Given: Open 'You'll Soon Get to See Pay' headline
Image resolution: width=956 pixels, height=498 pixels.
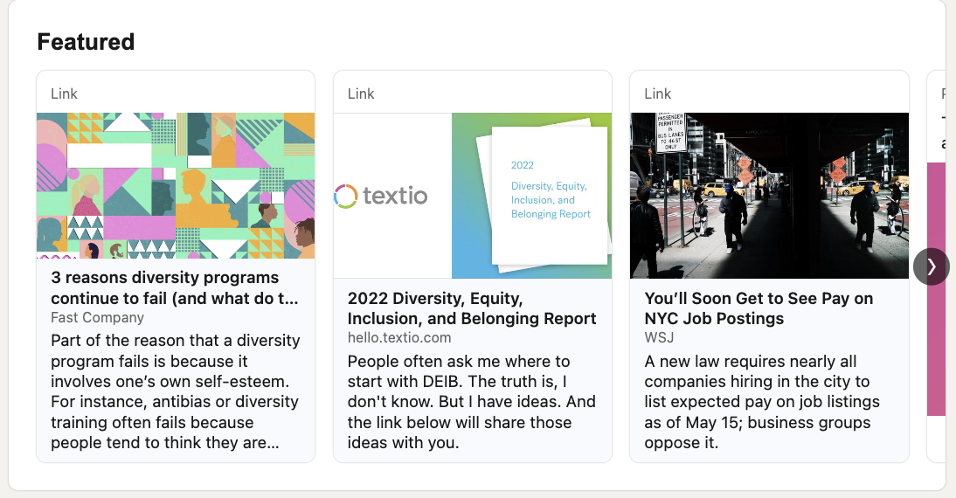Looking at the screenshot, I should (x=759, y=308).
